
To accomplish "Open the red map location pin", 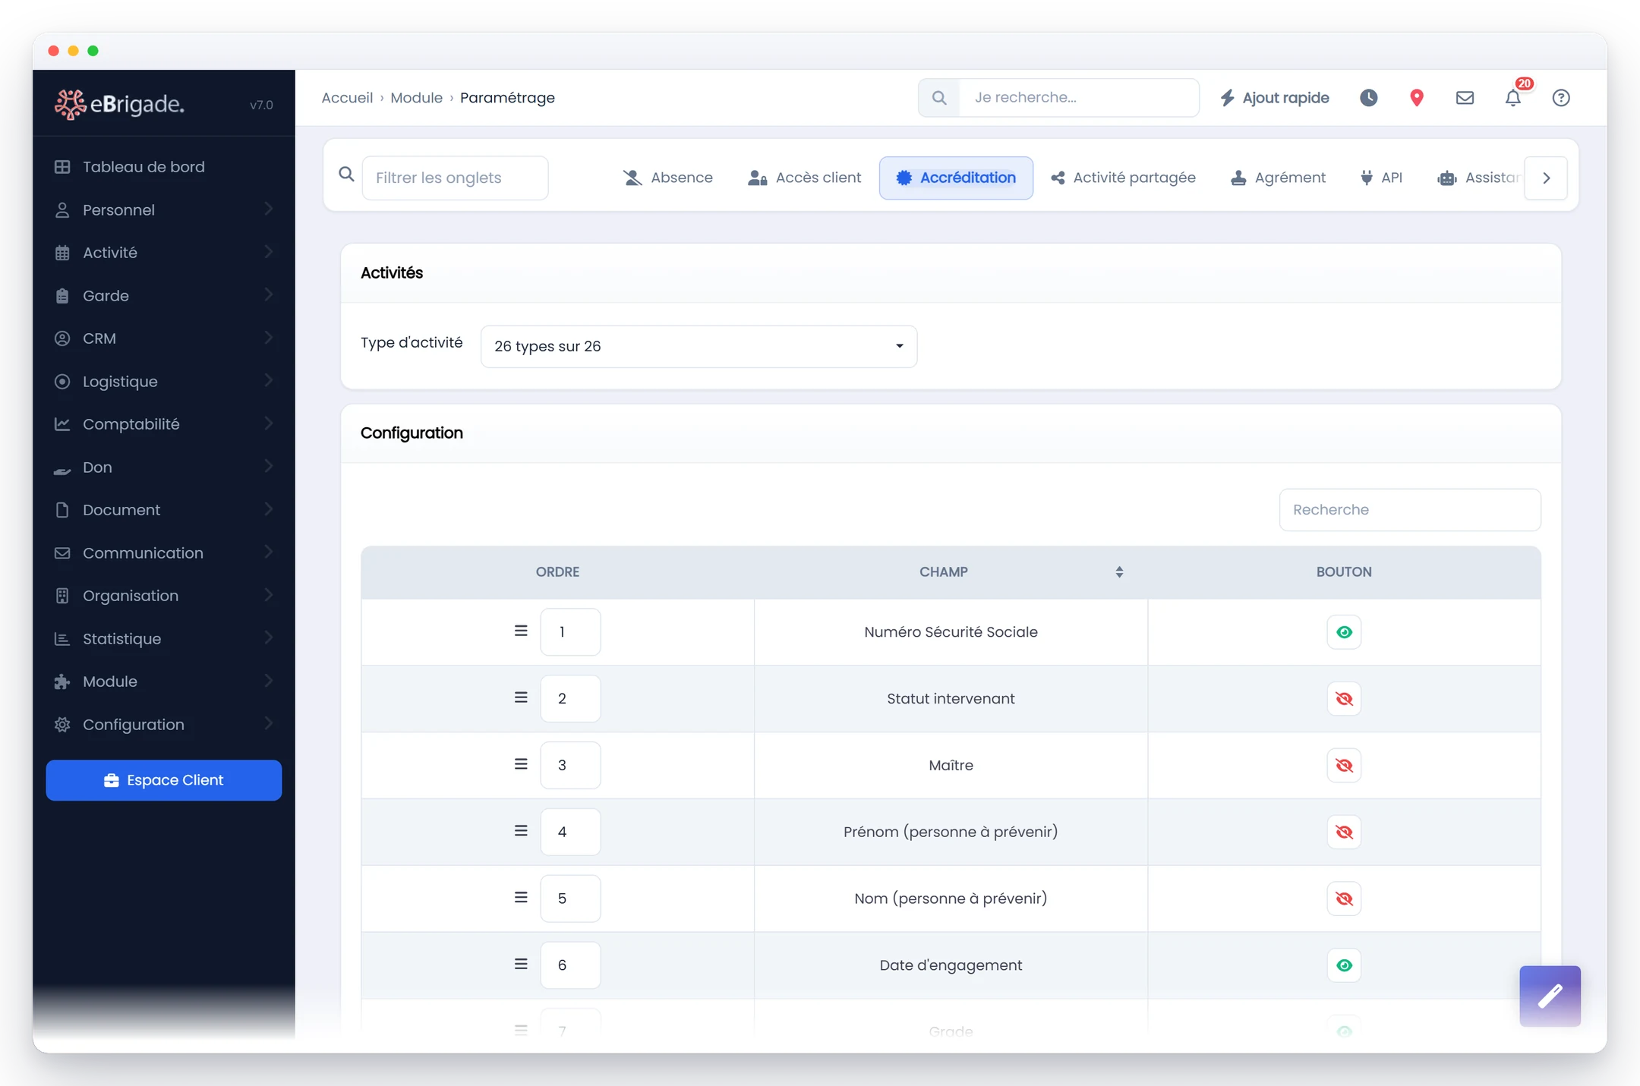I will (1416, 98).
